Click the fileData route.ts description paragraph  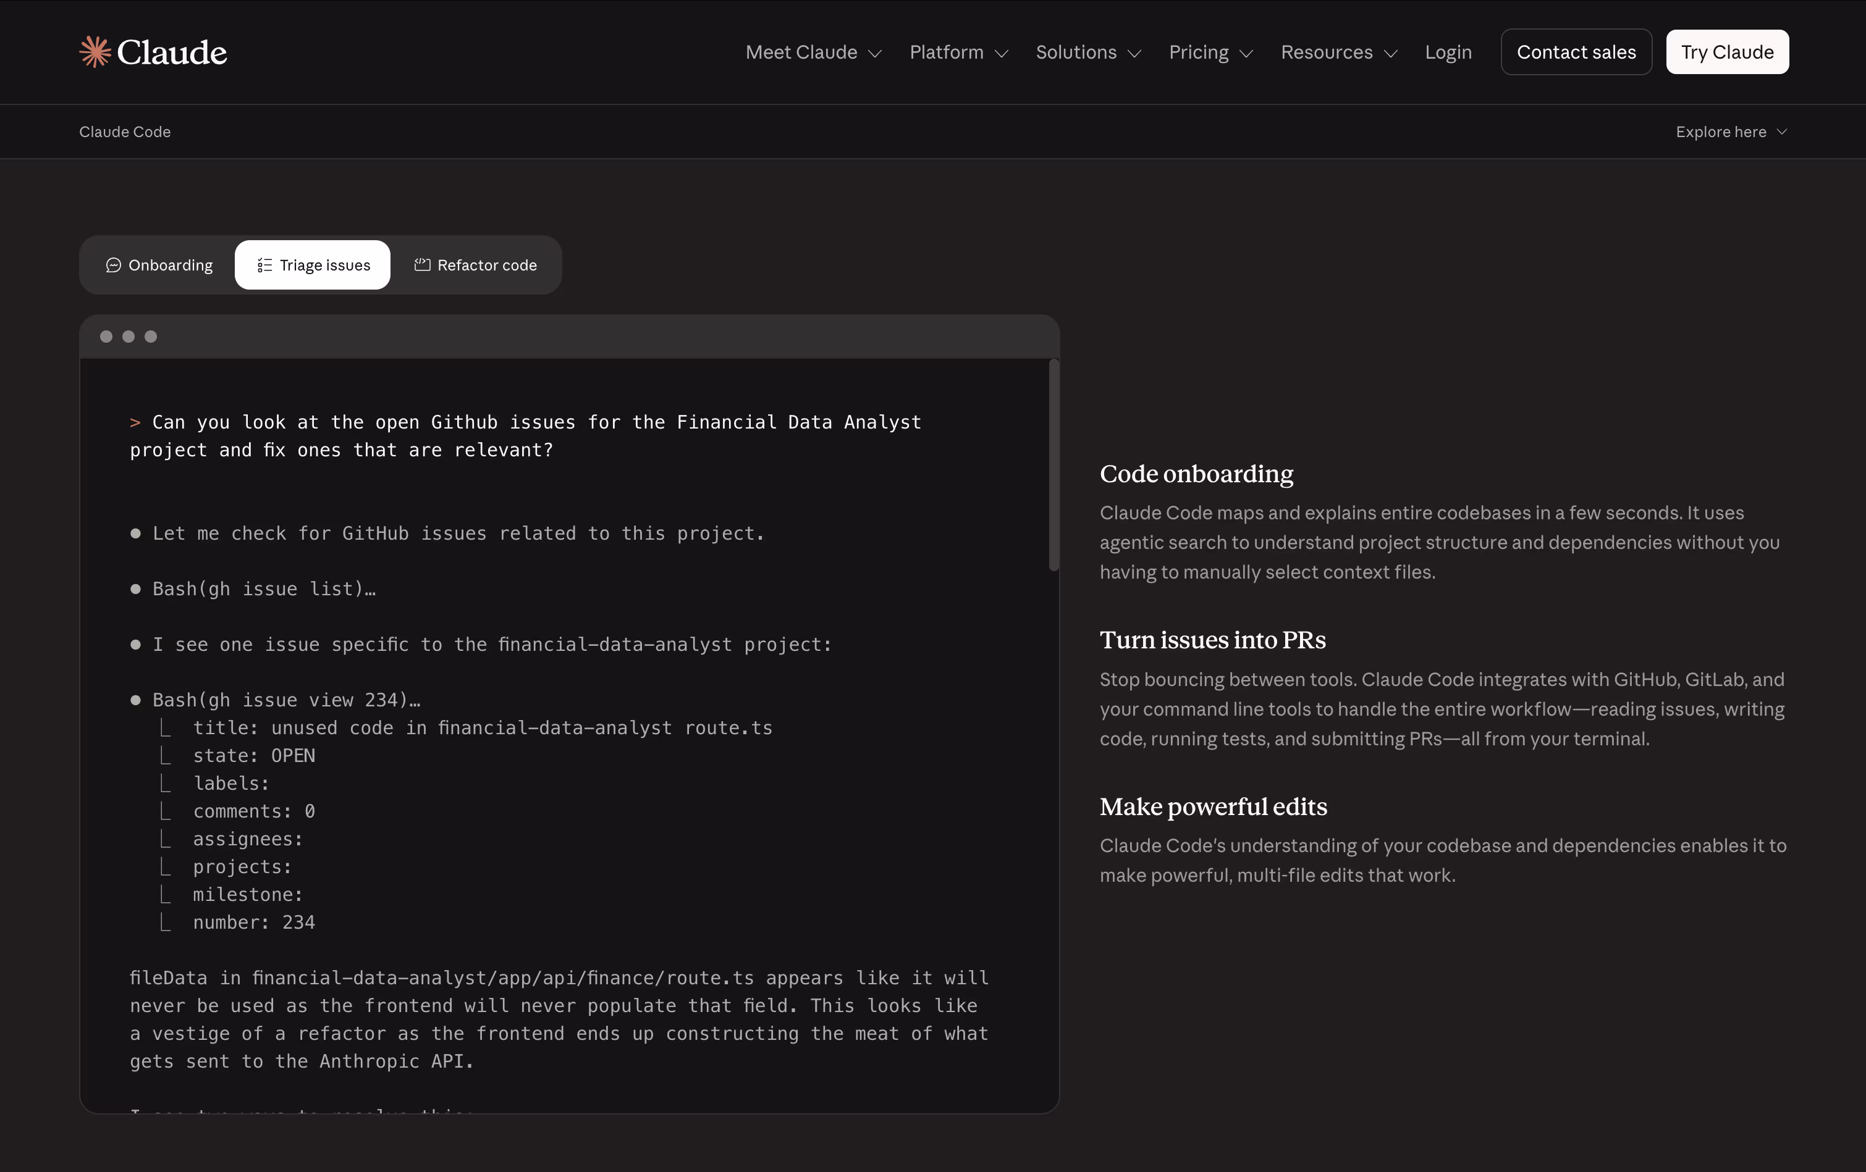coord(559,1019)
